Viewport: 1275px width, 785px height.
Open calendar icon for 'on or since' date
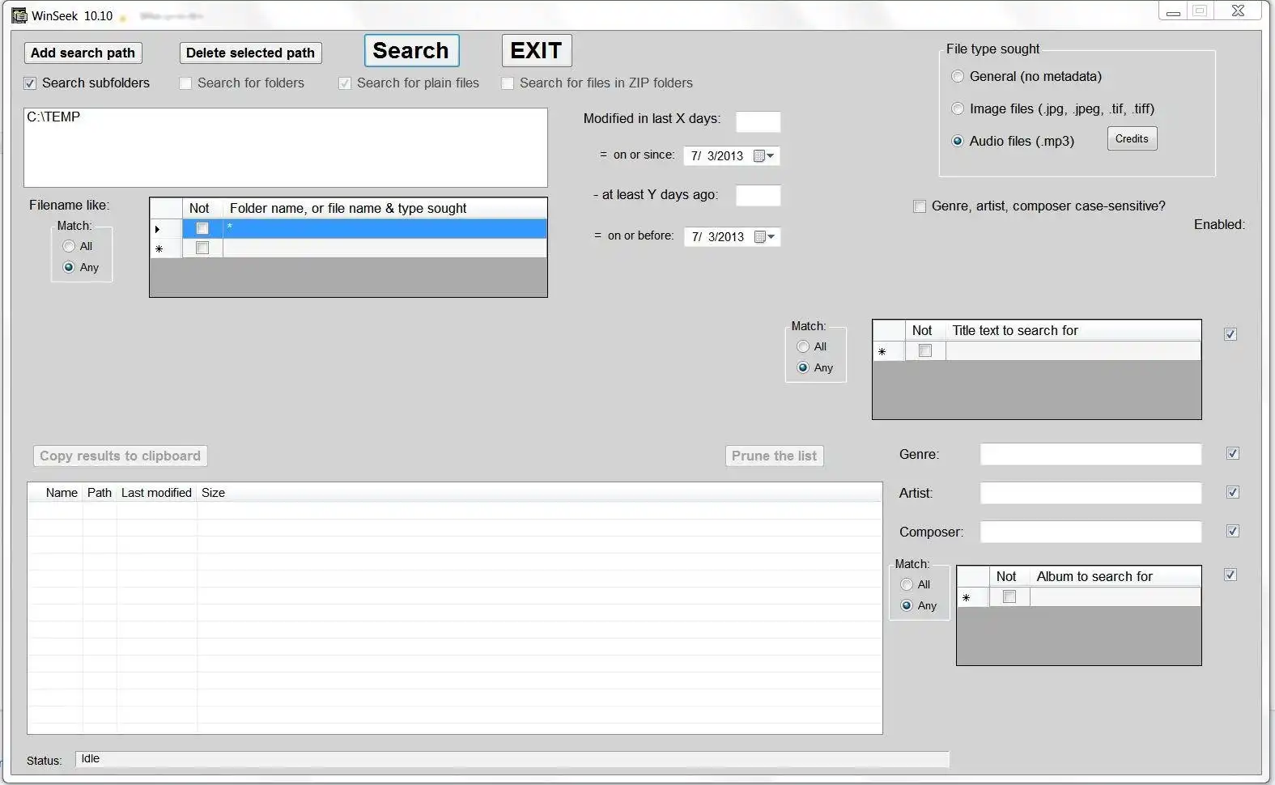[764, 156]
